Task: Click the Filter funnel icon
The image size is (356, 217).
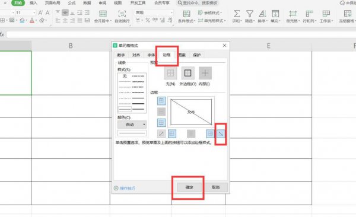Action: (250, 14)
